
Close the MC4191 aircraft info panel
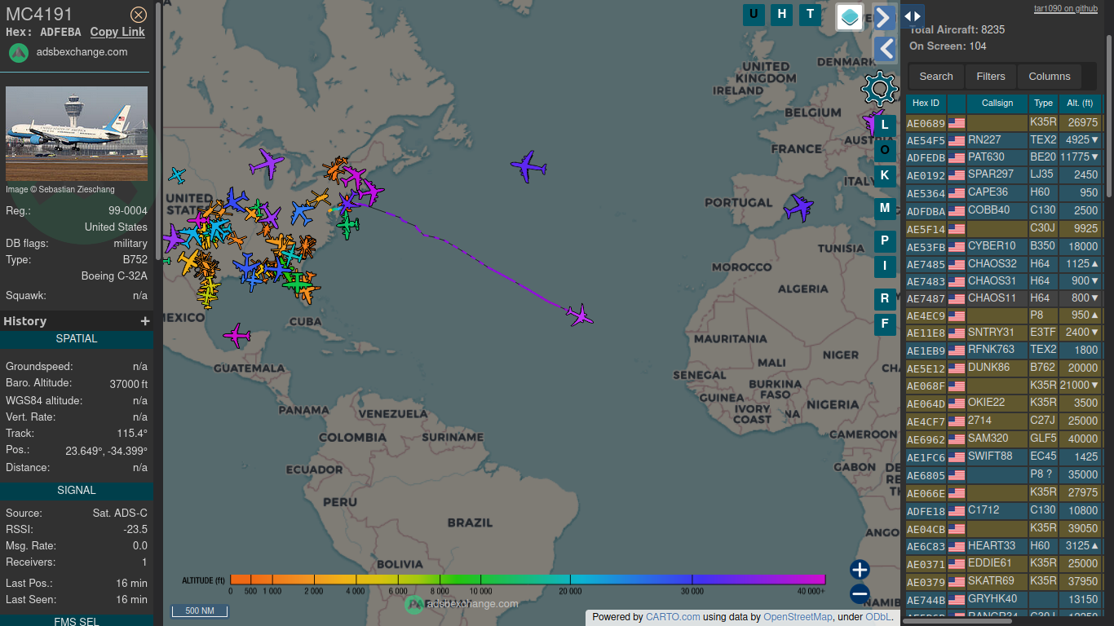pyautogui.click(x=139, y=14)
